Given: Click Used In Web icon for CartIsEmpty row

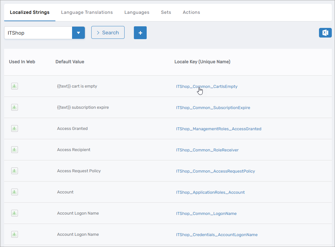Looking at the screenshot, I should pos(14,86).
